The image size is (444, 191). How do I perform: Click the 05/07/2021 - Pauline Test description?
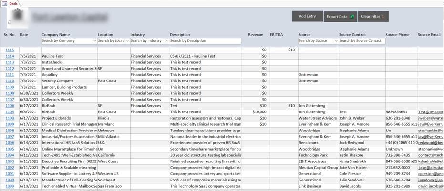(x=205, y=56)
